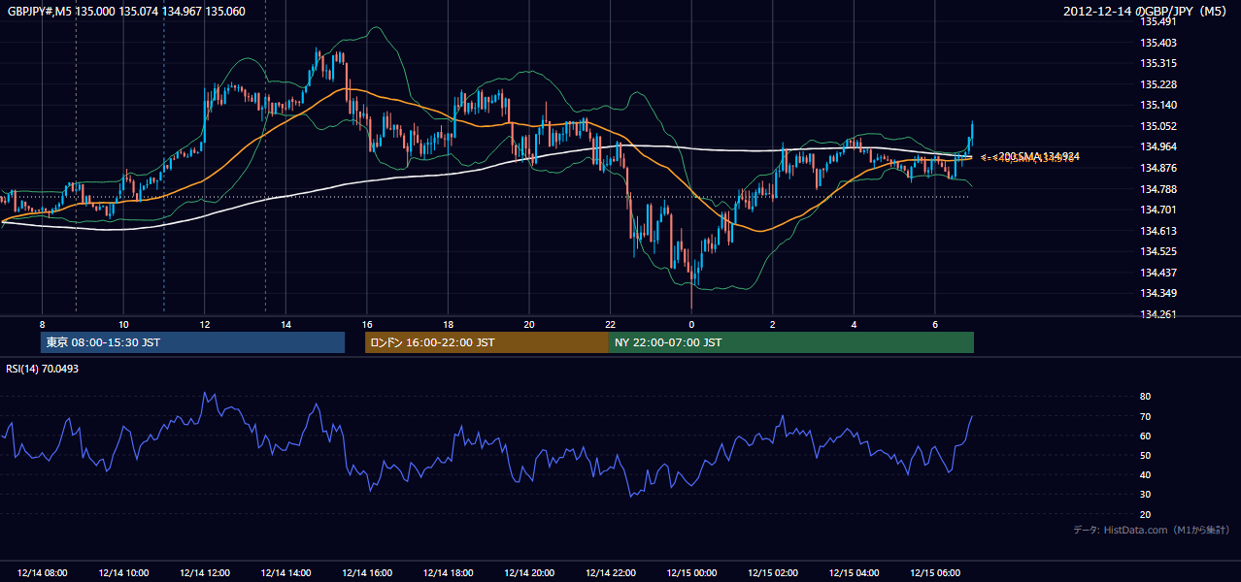Screen dimensions: 1241x582
Task: Select the ロンドン 16:00-22:00 JST session bar
Action: [x=486, y=342]
